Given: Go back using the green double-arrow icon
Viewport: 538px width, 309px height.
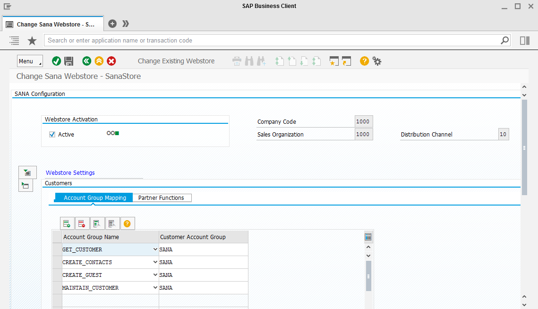Looking at the screenshot, I should (x=87, y=61).
